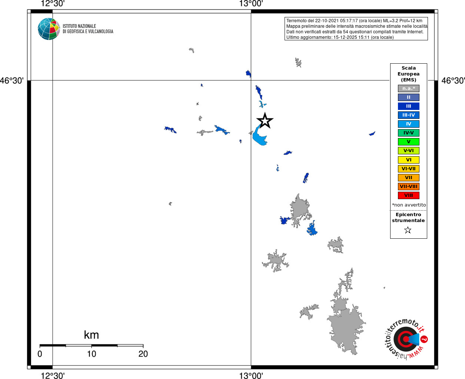Screen dimensions: 465x379
Task: Click the bottom 12°30' longitude label
Action: (x=53, y=376)
